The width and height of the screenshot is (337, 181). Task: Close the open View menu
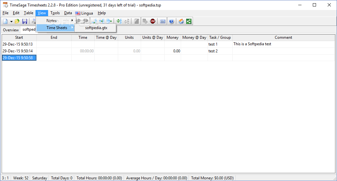click(x=42, y=13)
